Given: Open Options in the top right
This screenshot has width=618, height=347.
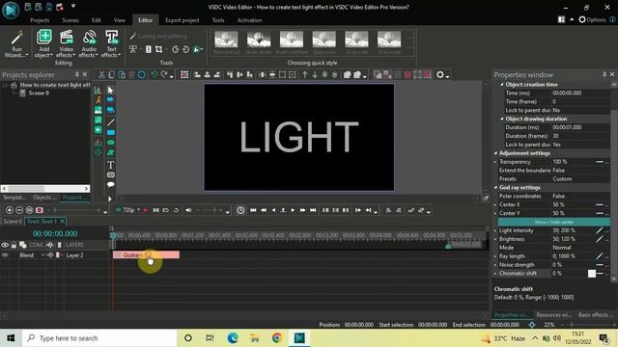Looking at the screenshot, I should pos(592,19).
